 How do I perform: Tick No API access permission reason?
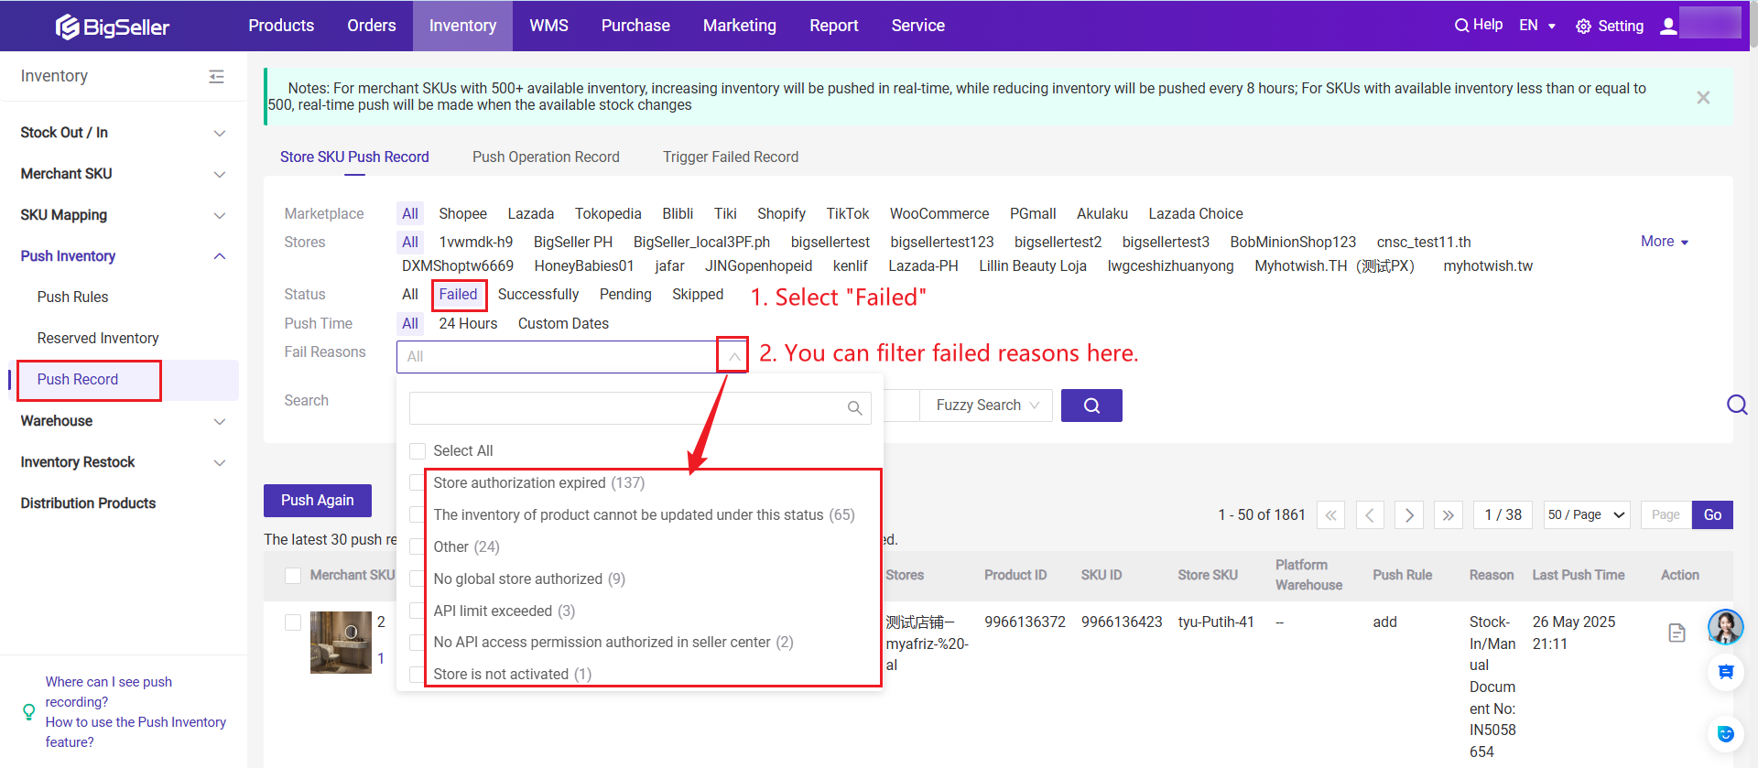tap(418, 643)
